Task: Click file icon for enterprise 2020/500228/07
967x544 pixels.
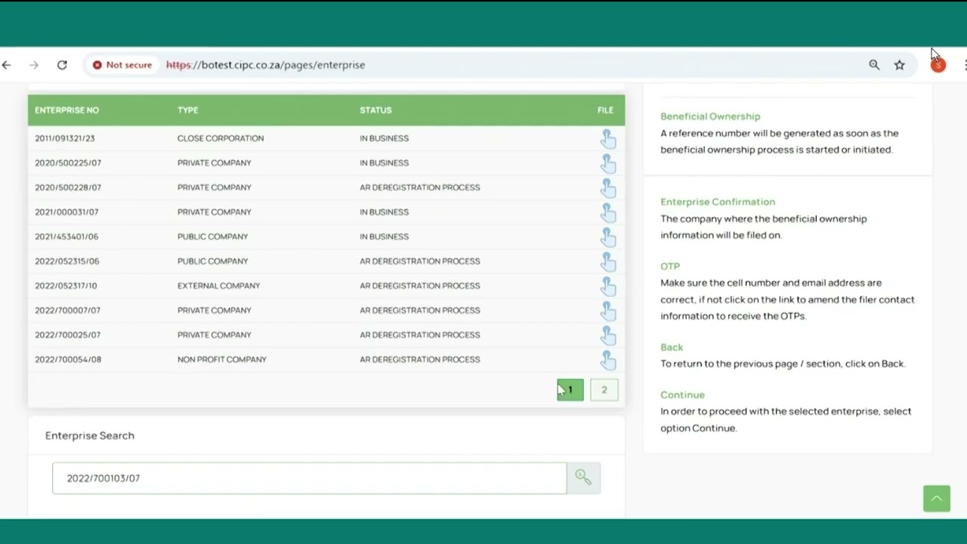Action: tap(607, 188)
